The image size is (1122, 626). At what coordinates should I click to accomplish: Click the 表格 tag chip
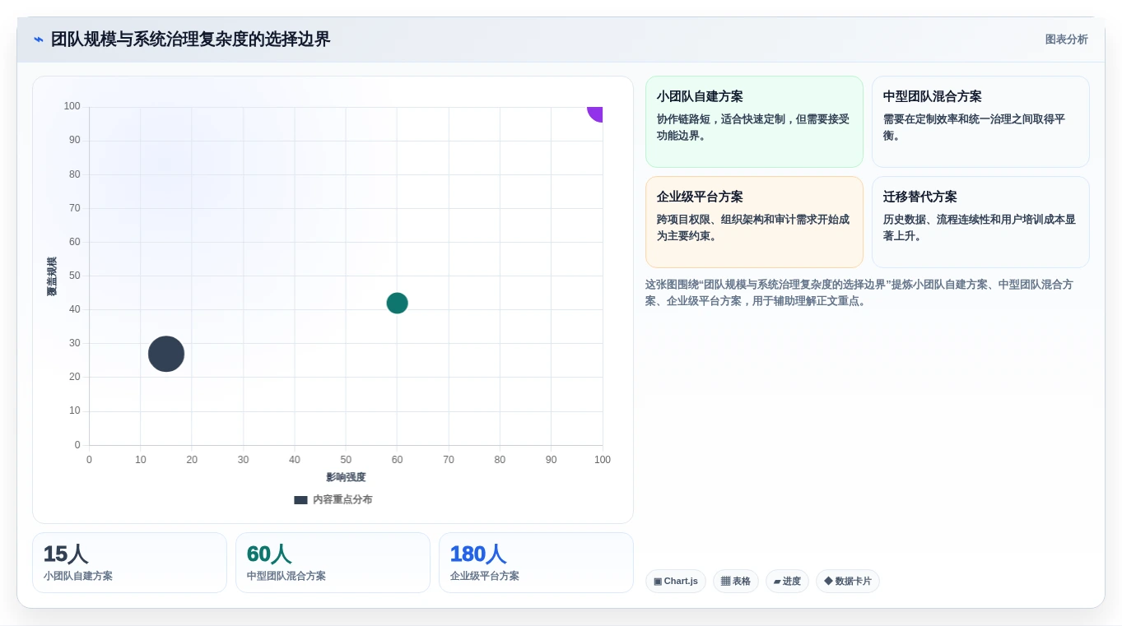(x=736, y=582)
